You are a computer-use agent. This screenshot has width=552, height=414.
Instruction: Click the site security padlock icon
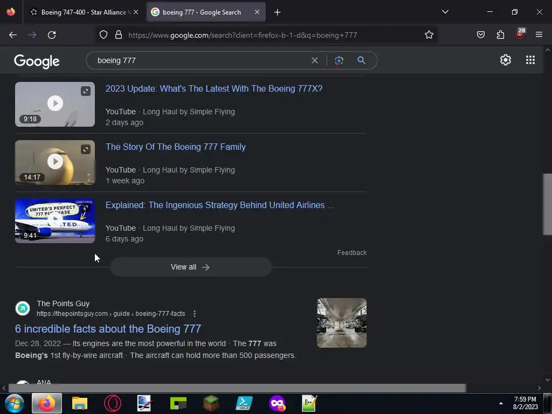119,34
